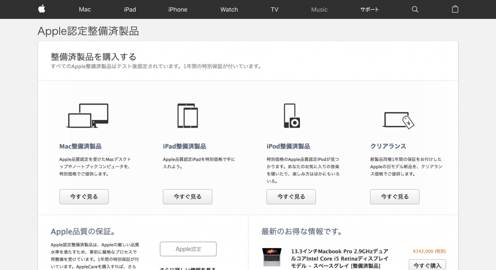Open サポート in the navigation bar
Screen dimensions: 496x270
[x=370, y=10]
